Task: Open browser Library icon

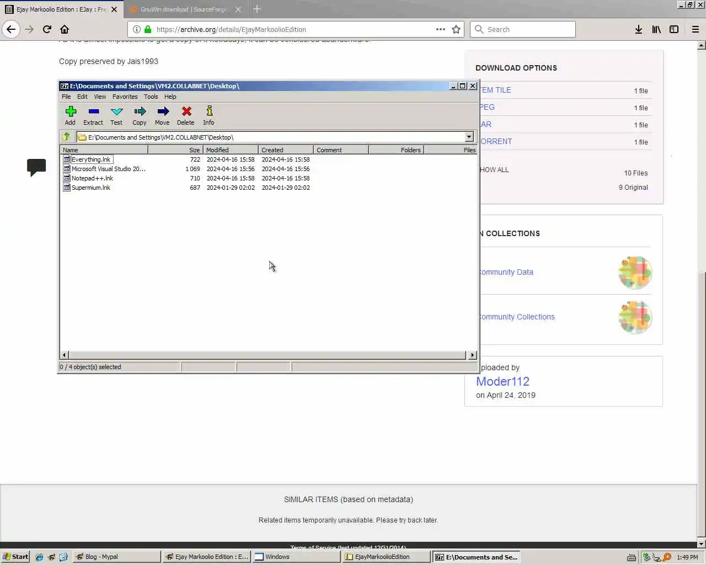Action: (x=656, y=29)
